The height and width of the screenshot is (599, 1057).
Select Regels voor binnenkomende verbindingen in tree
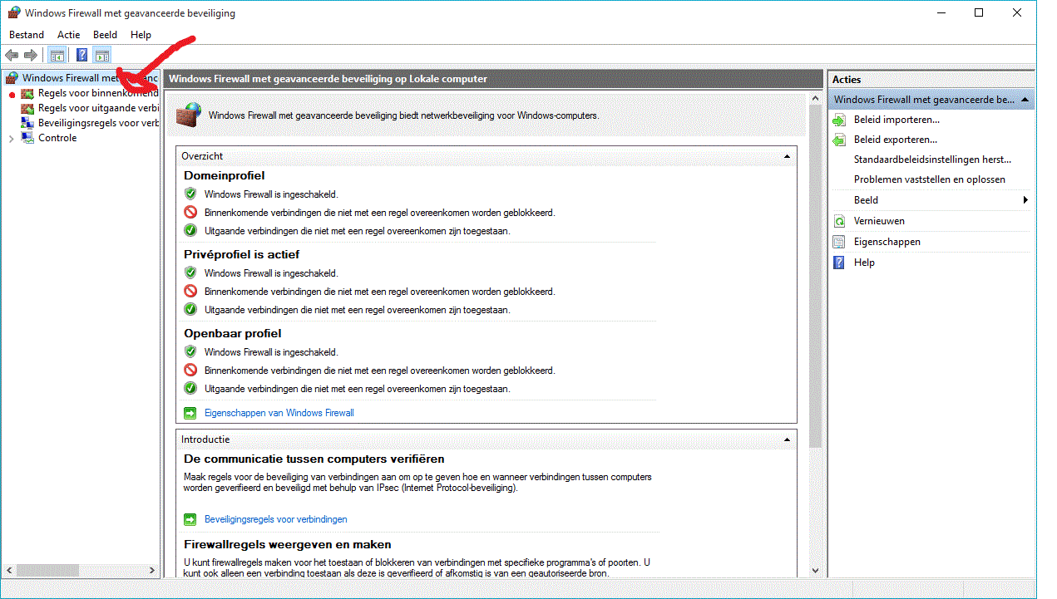pyautogui.click(x=96, y=93)
